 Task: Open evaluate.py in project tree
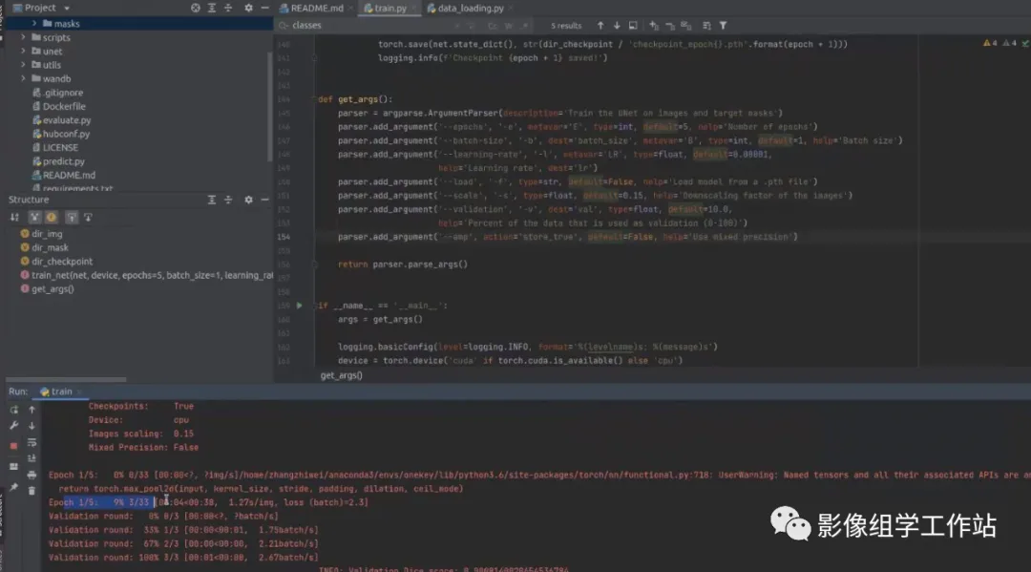pos(62,120)
